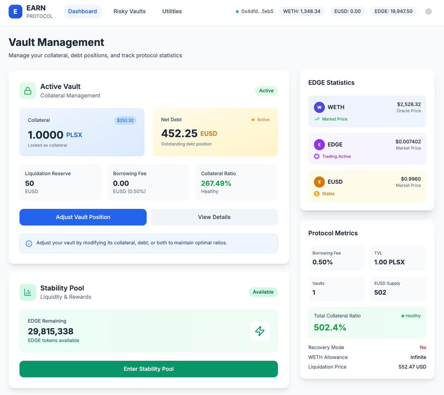Viewport: 444px width, 395px height.
Task: Click the EUSD Supply 502 metric
Action: point(398,289)
